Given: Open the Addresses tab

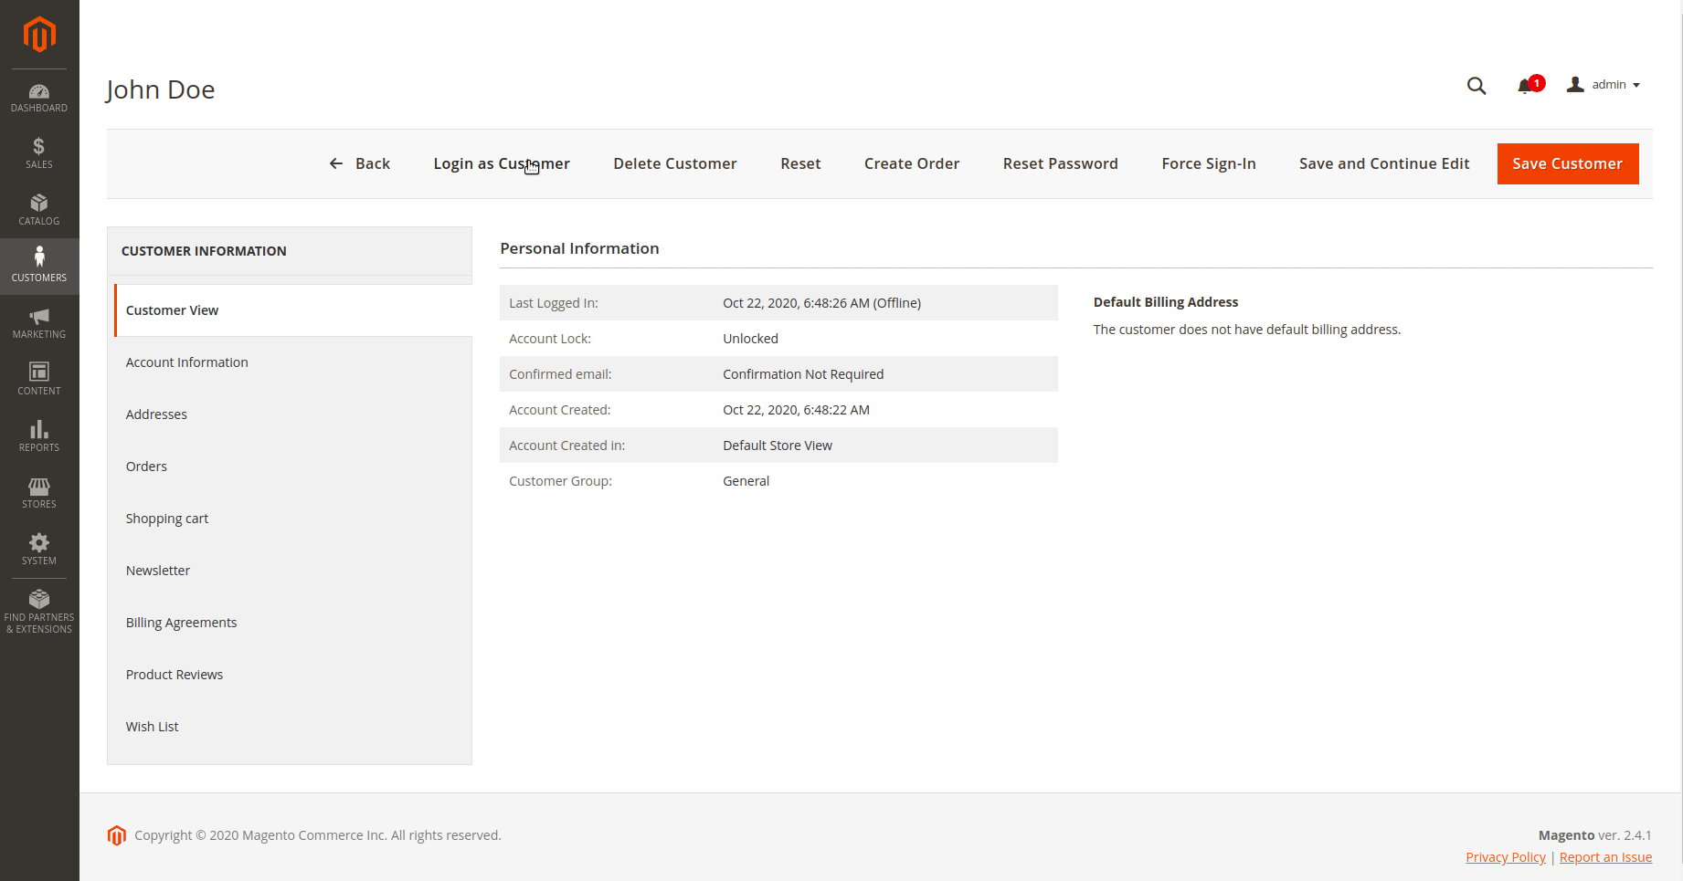Looking at the screenshot, I should point(156,414).
